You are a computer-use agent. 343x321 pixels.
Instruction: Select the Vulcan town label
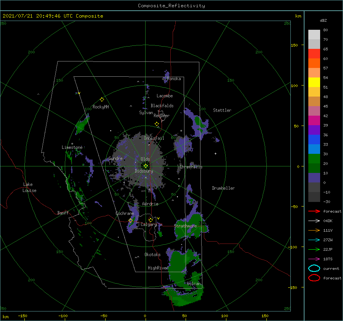(194, 284)
